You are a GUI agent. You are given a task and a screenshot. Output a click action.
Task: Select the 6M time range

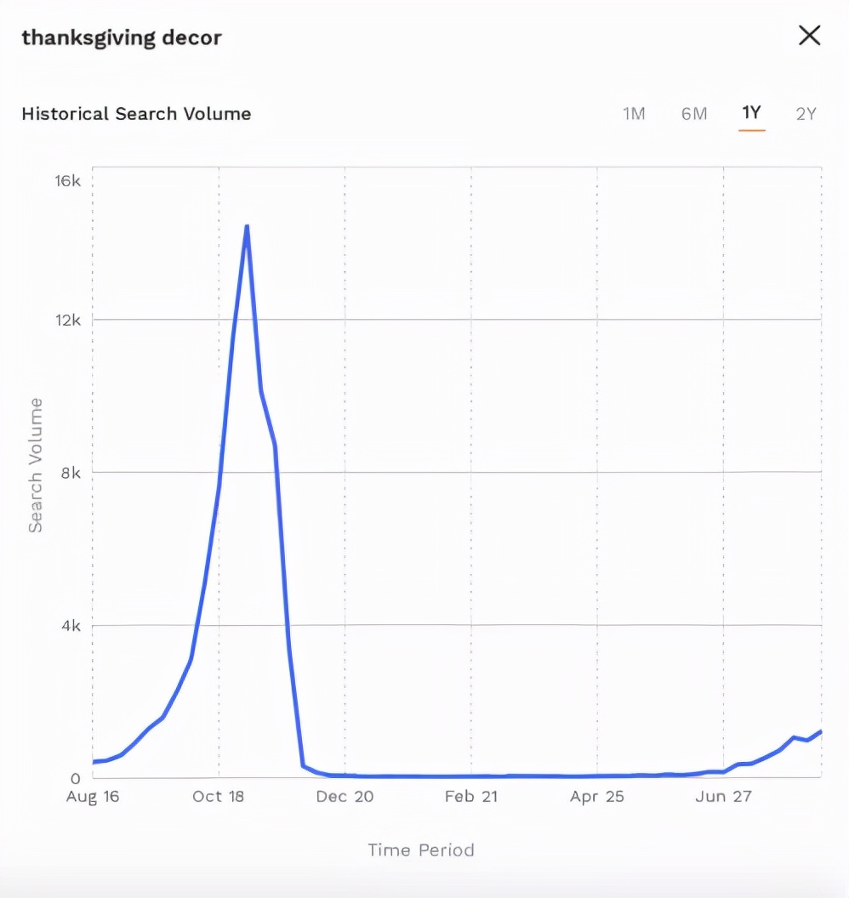click(x=694, y=113)
